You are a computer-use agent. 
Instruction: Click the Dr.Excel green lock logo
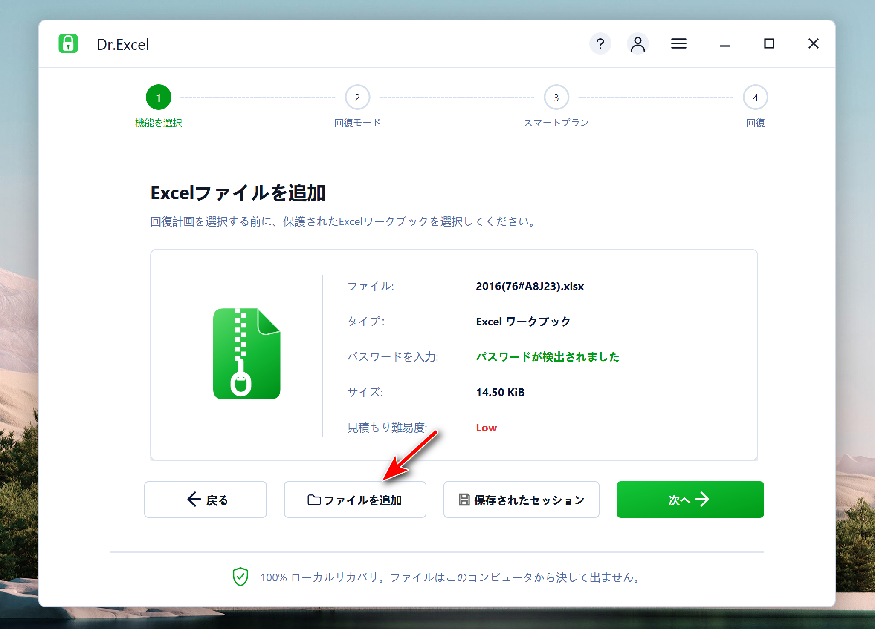click(x=68, y=43)
